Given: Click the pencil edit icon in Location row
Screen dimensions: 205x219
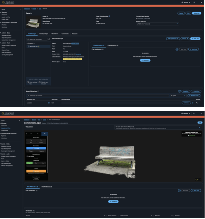Looking at the screenshot, I should pos(193,103).
